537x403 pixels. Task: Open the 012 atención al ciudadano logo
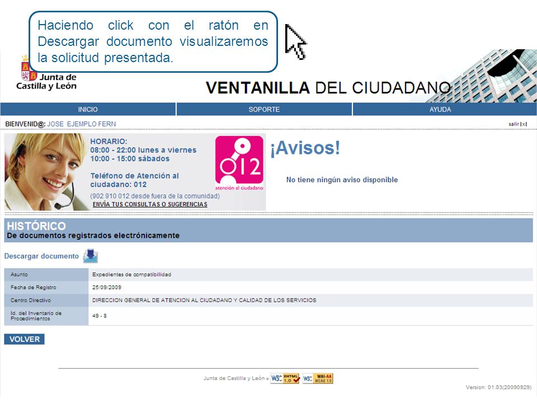[239, 163]
